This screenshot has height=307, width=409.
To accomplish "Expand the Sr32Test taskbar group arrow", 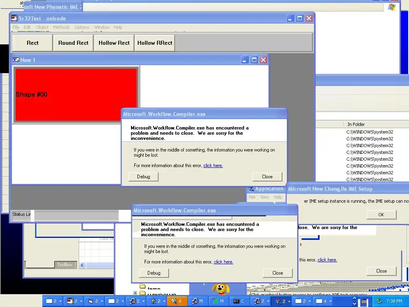I will [81, 301].
